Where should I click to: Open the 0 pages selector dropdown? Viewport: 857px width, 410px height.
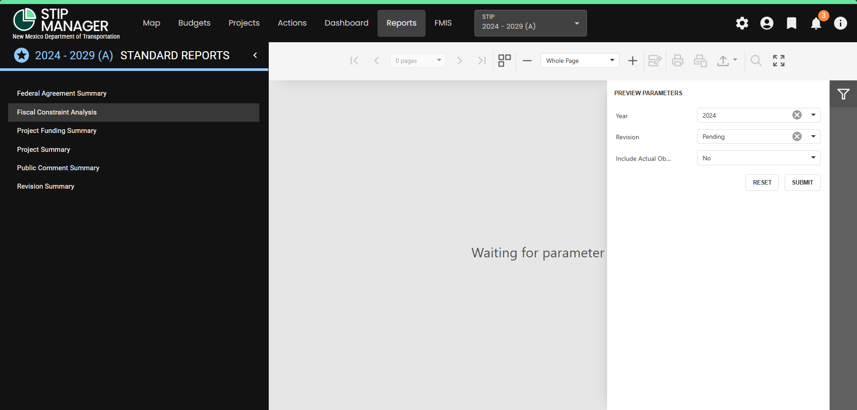[x=418, y=61]
